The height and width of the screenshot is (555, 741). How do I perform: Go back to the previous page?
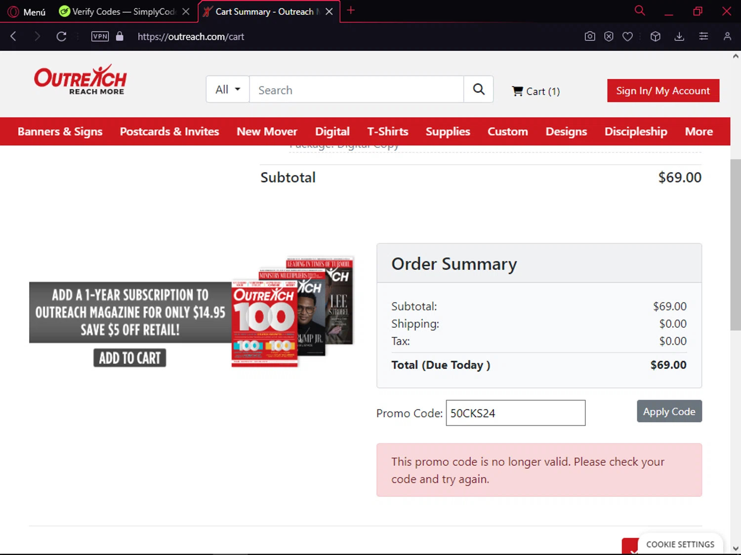point(13,37)
